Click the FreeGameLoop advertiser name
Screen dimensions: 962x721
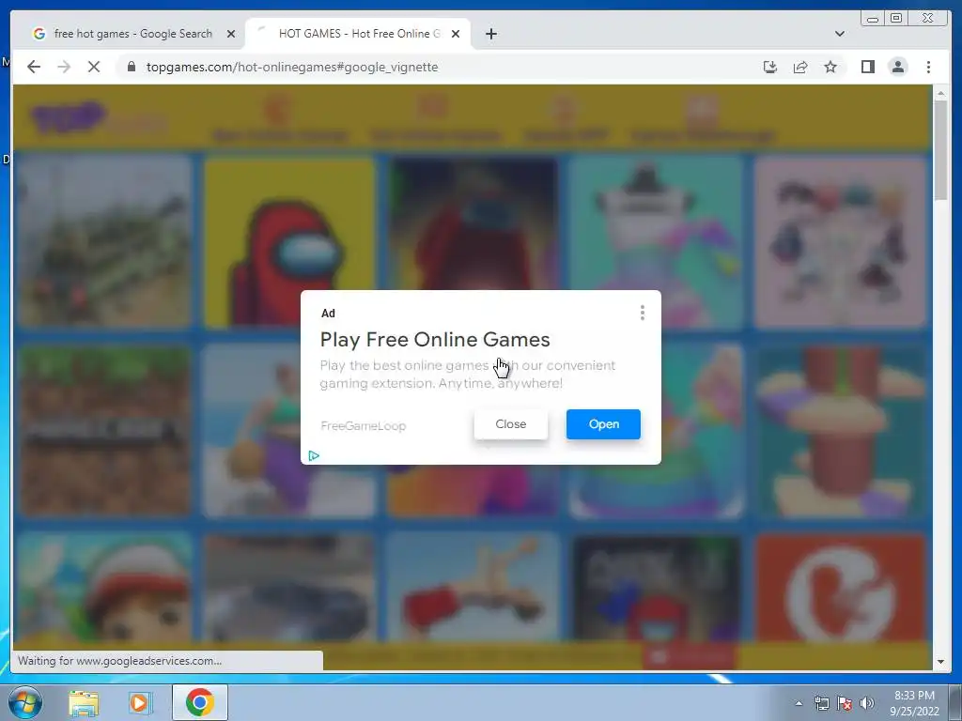(364, 425)
